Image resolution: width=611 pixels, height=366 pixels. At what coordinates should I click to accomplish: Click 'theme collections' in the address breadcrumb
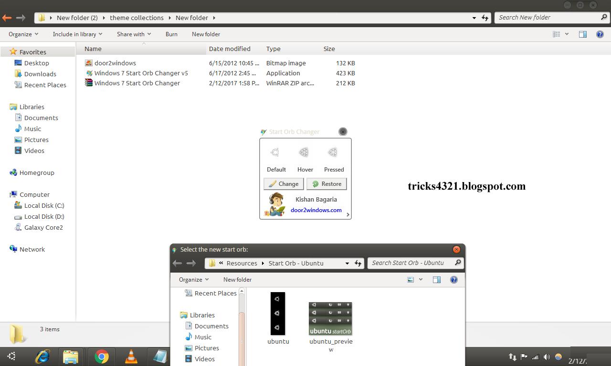(x=137, y=18)
